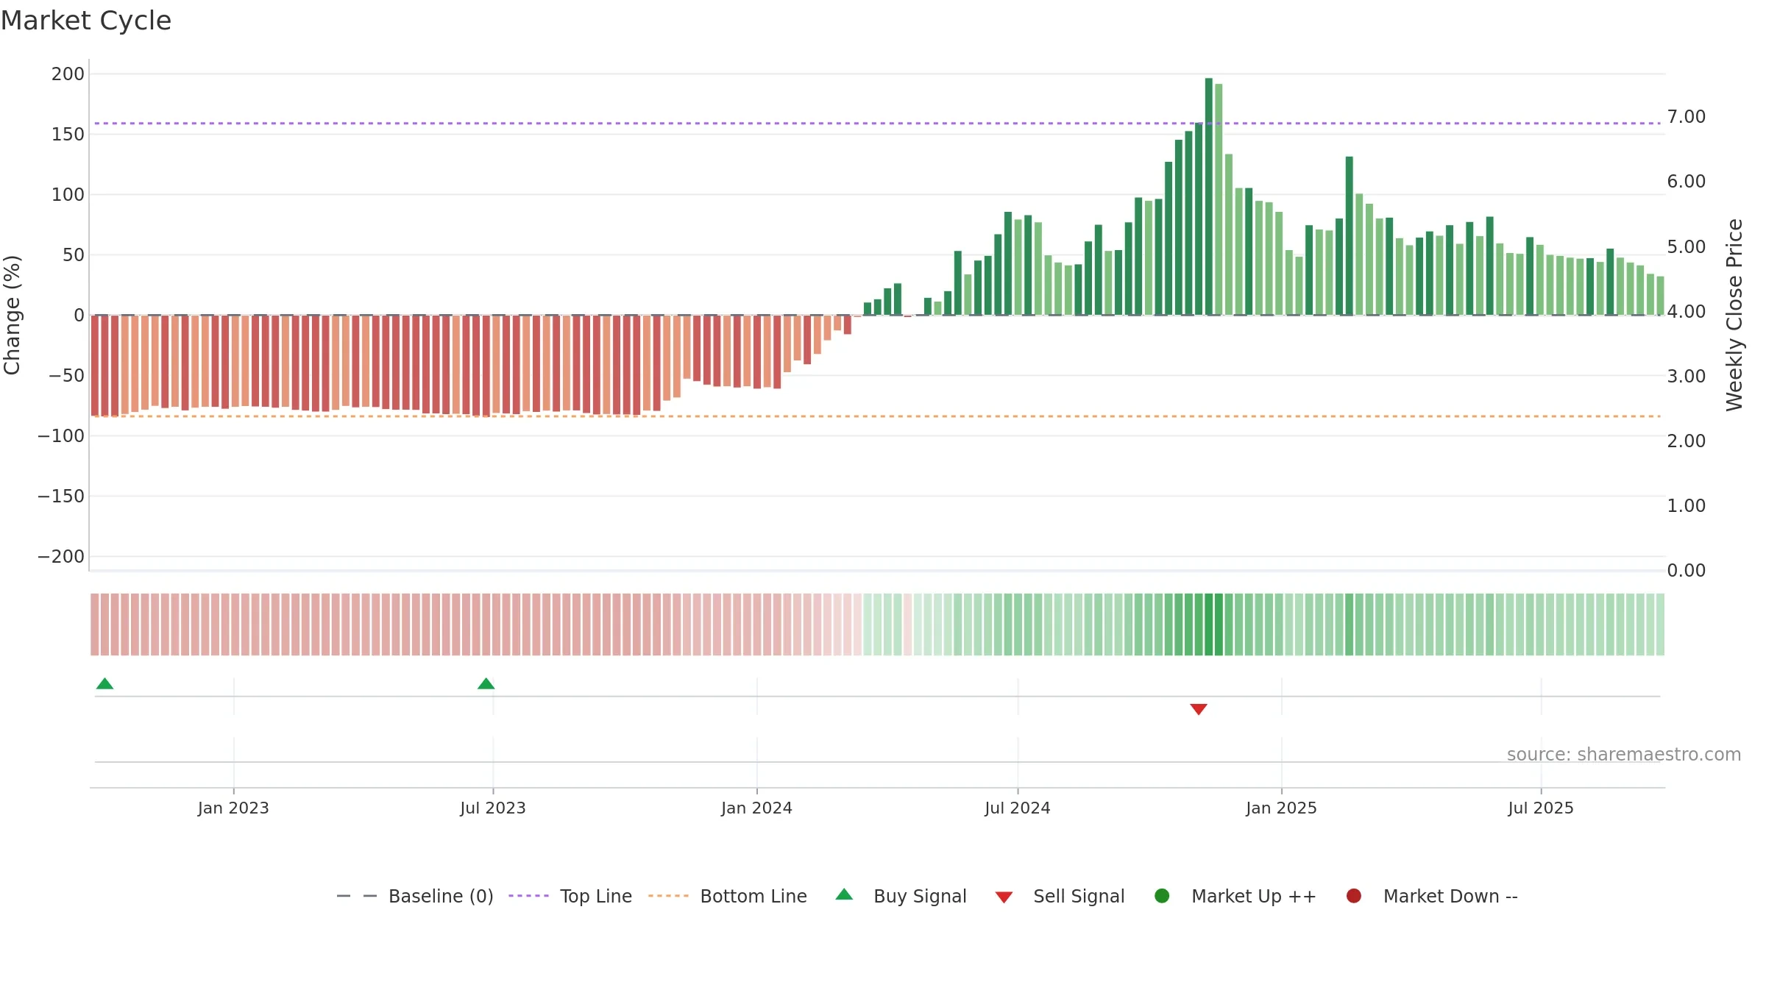Toggle the Bottom Line legend entry
This screenshot has height=993, width=1766.
click(x=728, y=896)
